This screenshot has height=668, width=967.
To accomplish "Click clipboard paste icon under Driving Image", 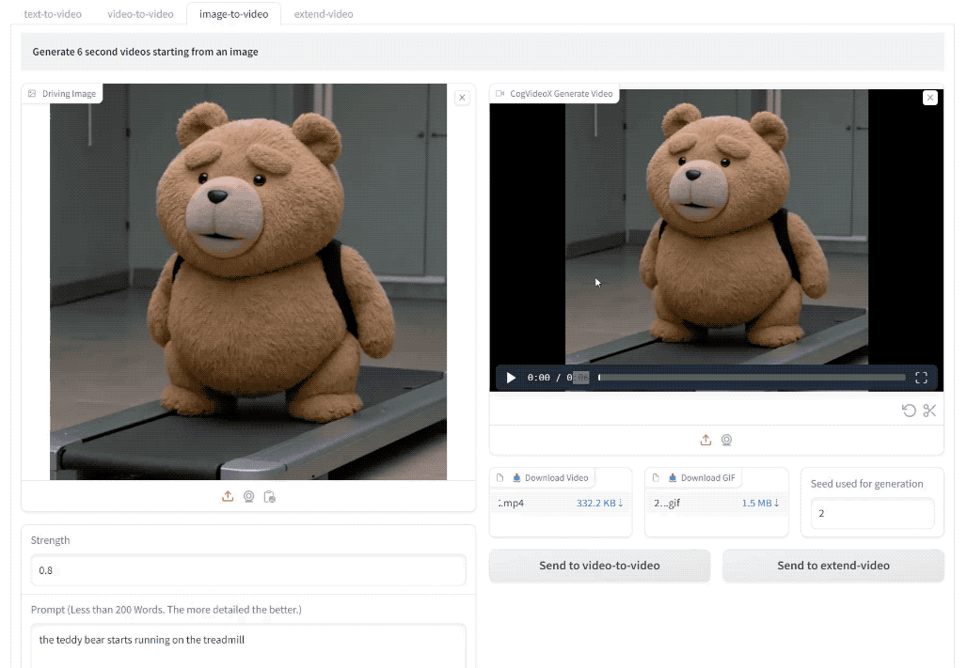I will pyautogui.click(x=270, y=497).
